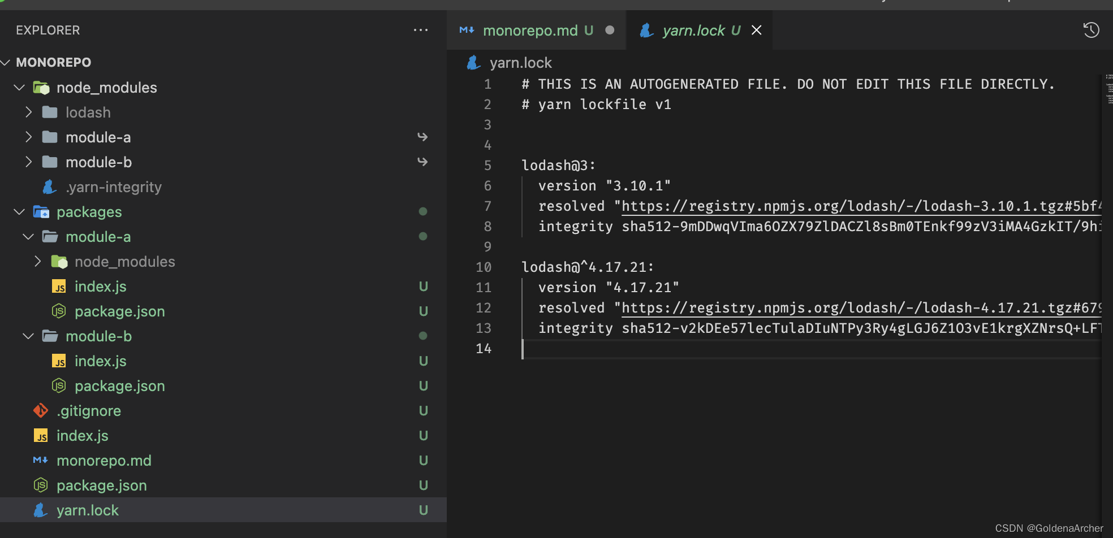Click the yarn icon beside yarn.lock in explorer

41,510
